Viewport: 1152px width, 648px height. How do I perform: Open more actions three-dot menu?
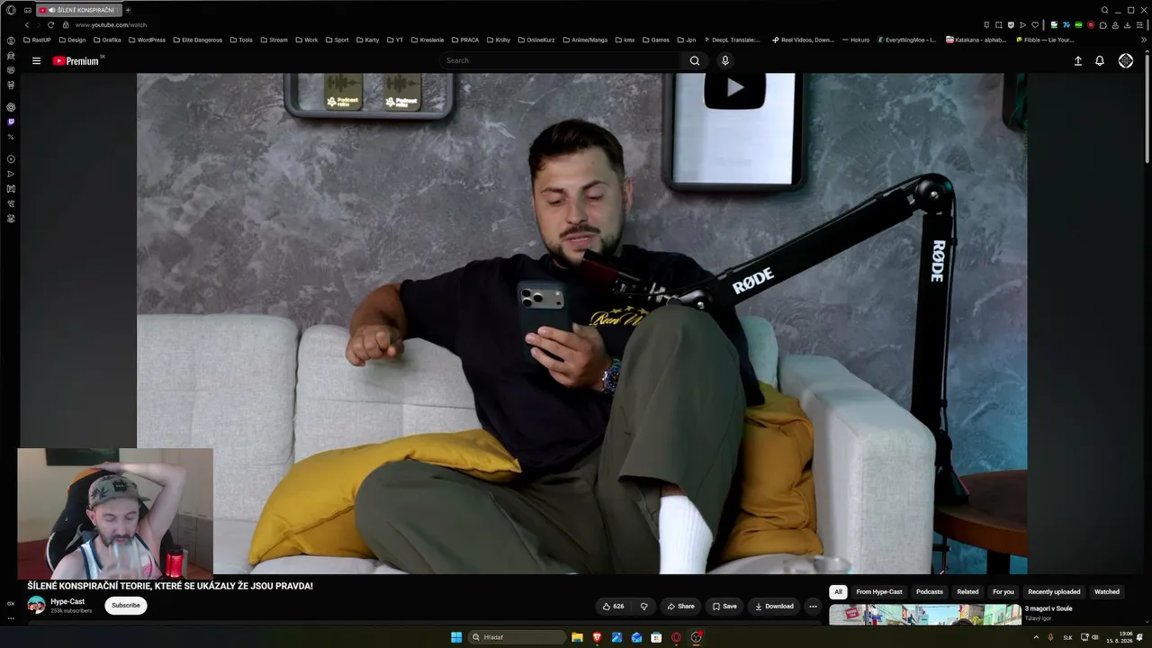[813, 607]
